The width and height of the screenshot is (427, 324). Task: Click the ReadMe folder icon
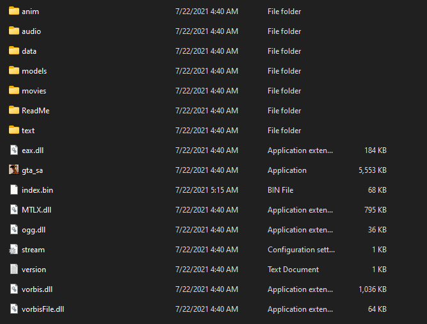[x=14, y=110]
